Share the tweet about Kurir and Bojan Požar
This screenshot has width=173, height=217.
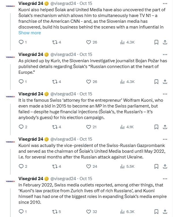point(165,82)
